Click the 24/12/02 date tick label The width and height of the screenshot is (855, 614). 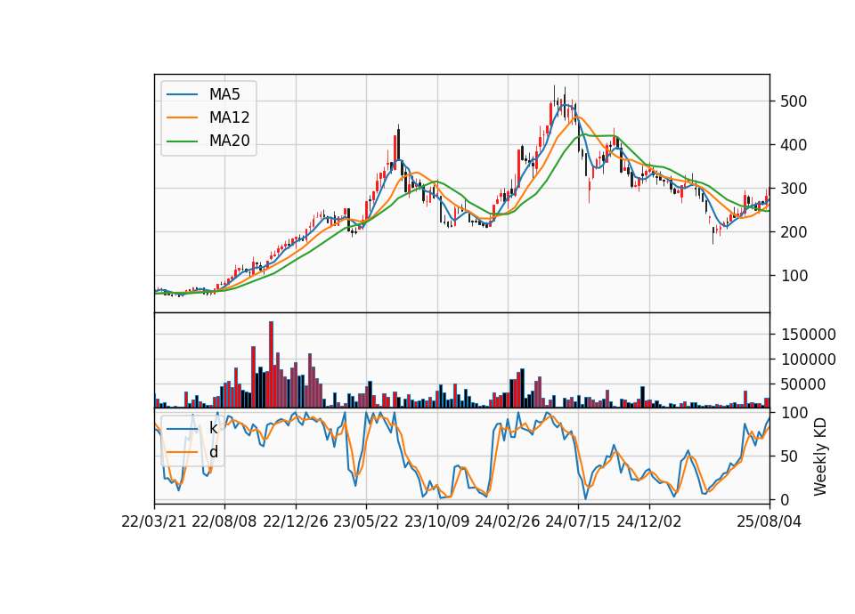click(649, 522)
